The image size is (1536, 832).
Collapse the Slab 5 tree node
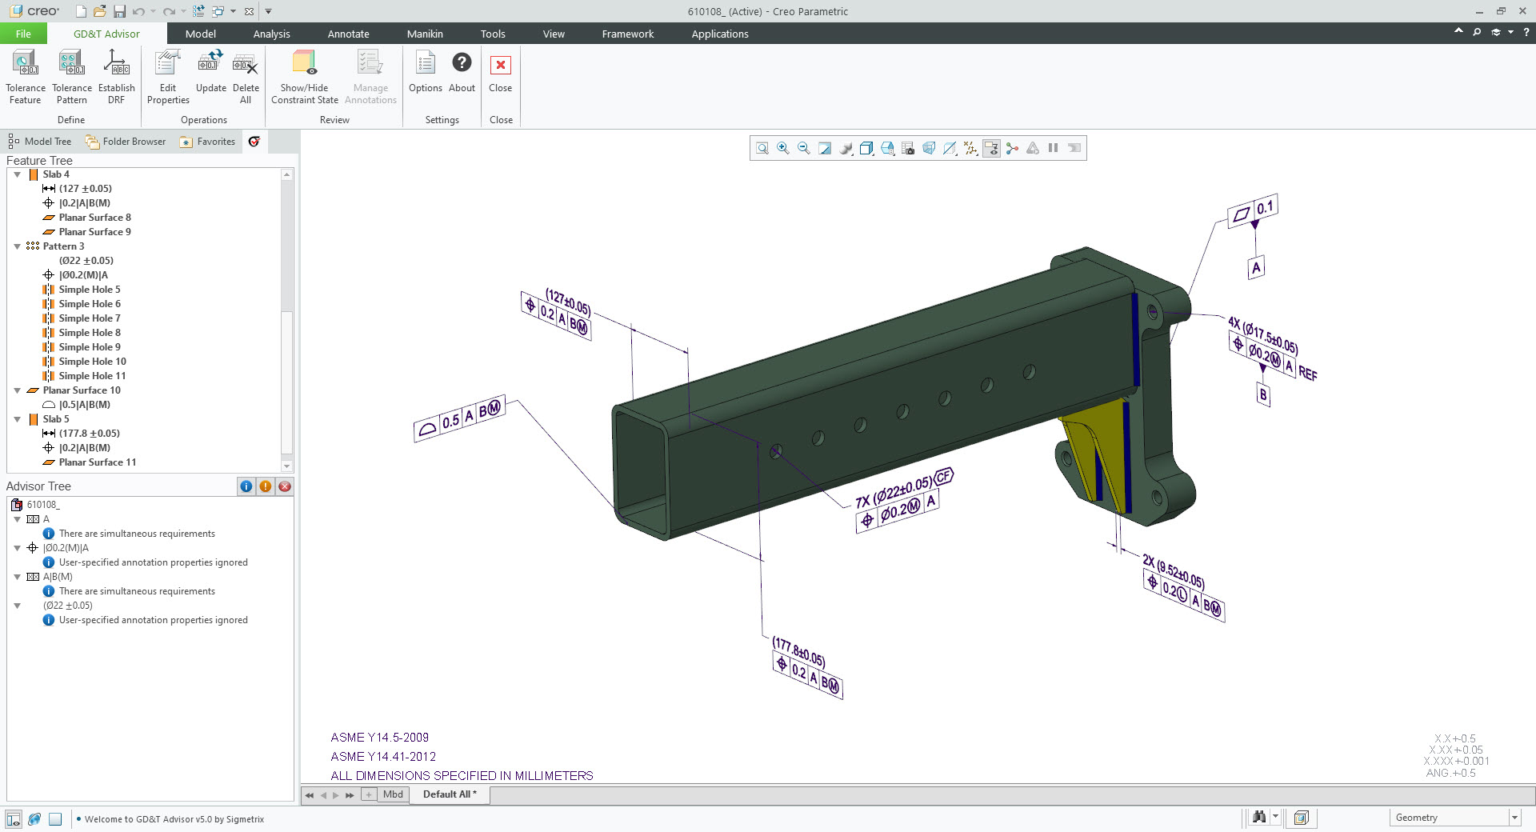(17, 419)
